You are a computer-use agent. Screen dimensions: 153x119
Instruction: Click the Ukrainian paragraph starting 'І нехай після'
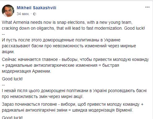(74, 94)
